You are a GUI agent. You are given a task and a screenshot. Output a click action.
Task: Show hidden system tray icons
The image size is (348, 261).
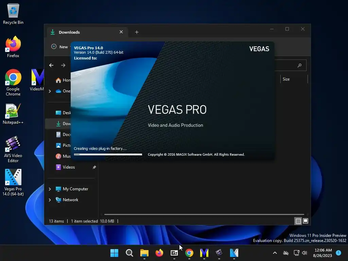point(275,253)
